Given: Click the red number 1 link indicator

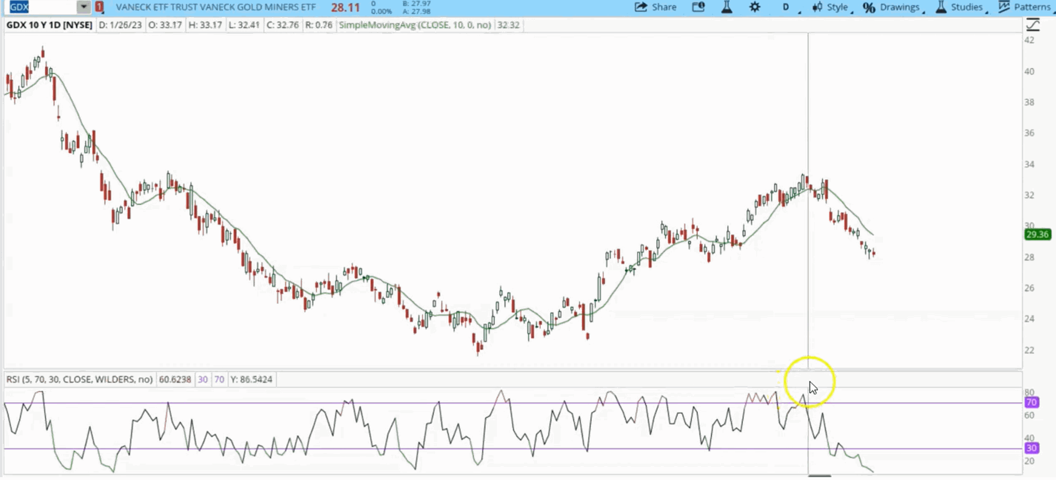Looking at the screenshot, I should [99, 7].
